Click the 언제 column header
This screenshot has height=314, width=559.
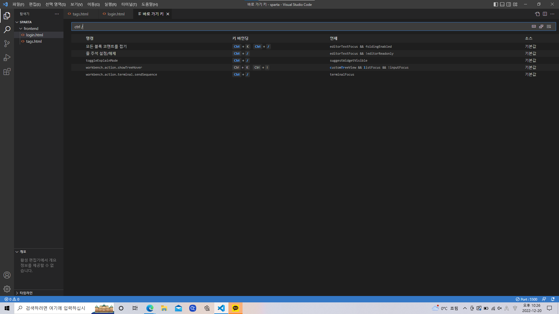coord(334,38)
